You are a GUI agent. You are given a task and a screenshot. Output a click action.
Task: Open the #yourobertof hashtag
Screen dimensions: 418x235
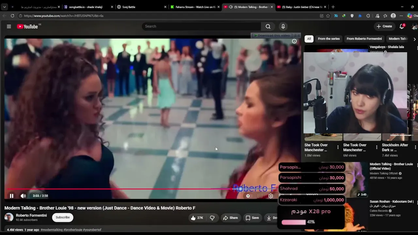pyautogui.click(x=92, y=230)
